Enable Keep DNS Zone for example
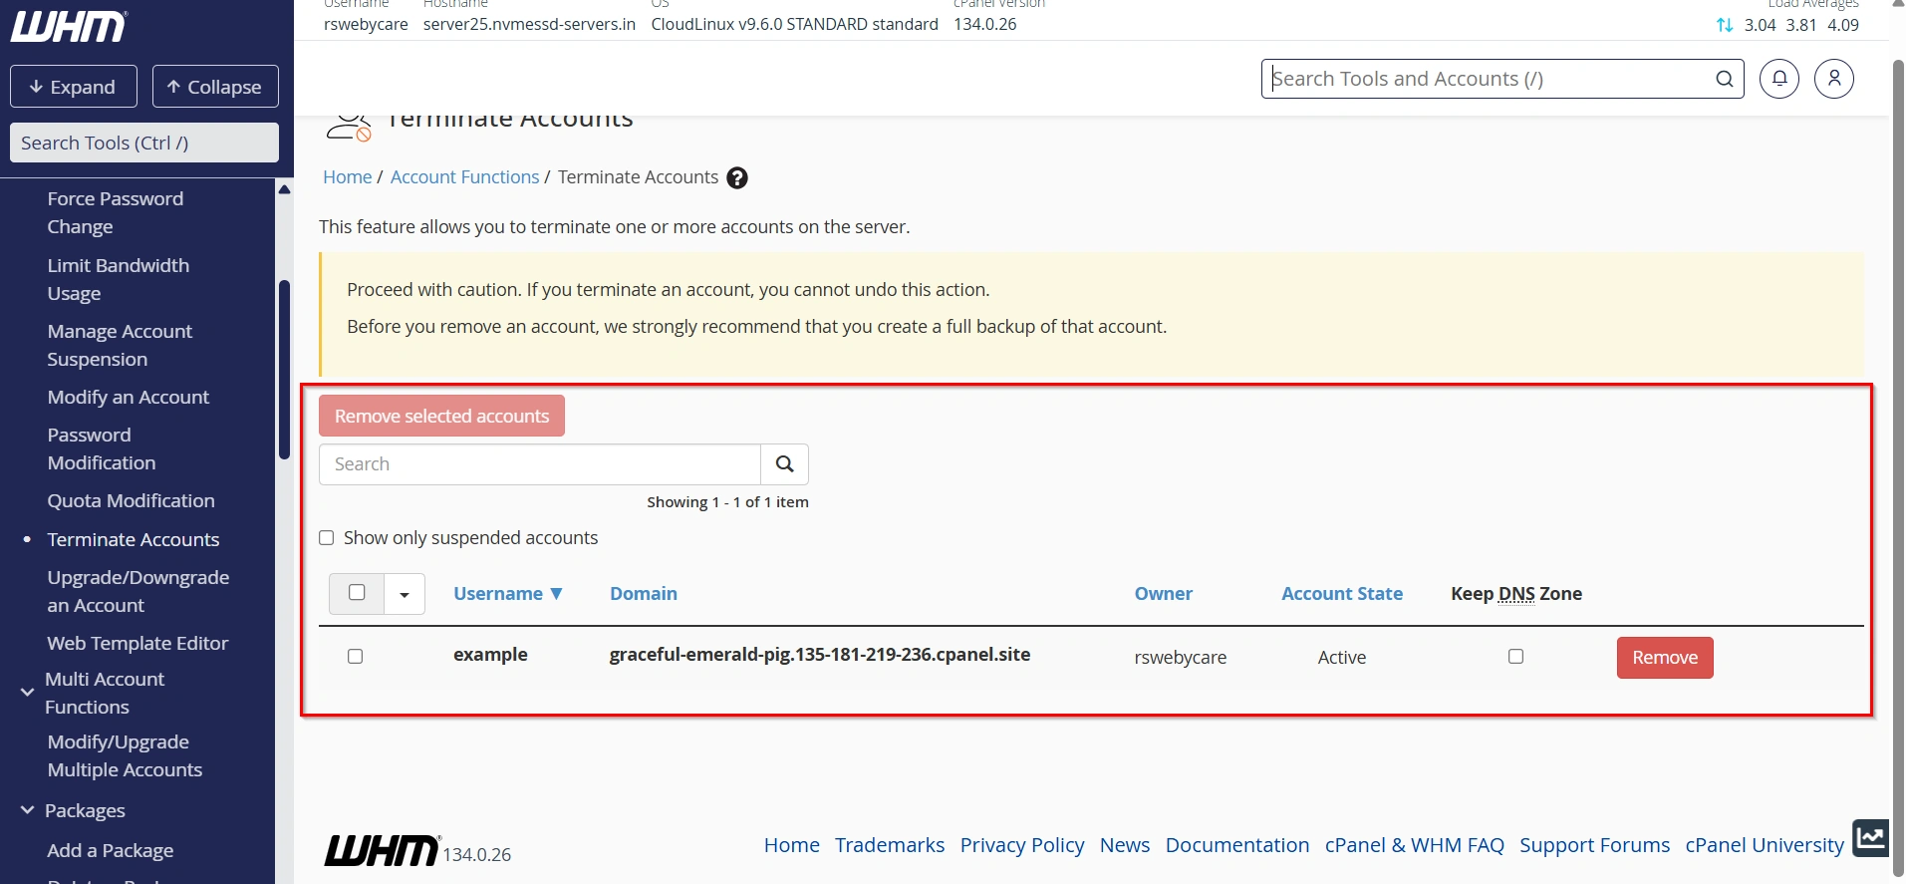 pyautogui.click(x=1515, y=657)
